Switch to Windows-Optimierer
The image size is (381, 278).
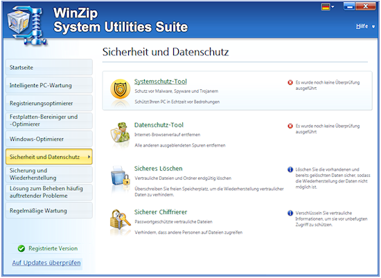click(x=49, y=139)
